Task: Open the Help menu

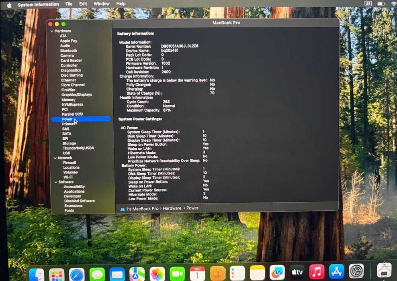Action: [x=121, y=4]
